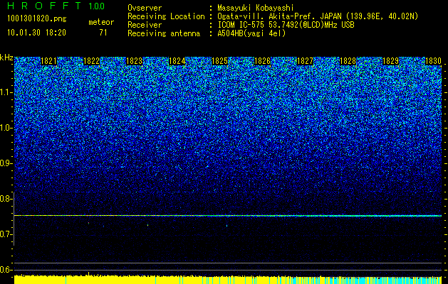Click the kHz axis unit label

click(6, 58)
